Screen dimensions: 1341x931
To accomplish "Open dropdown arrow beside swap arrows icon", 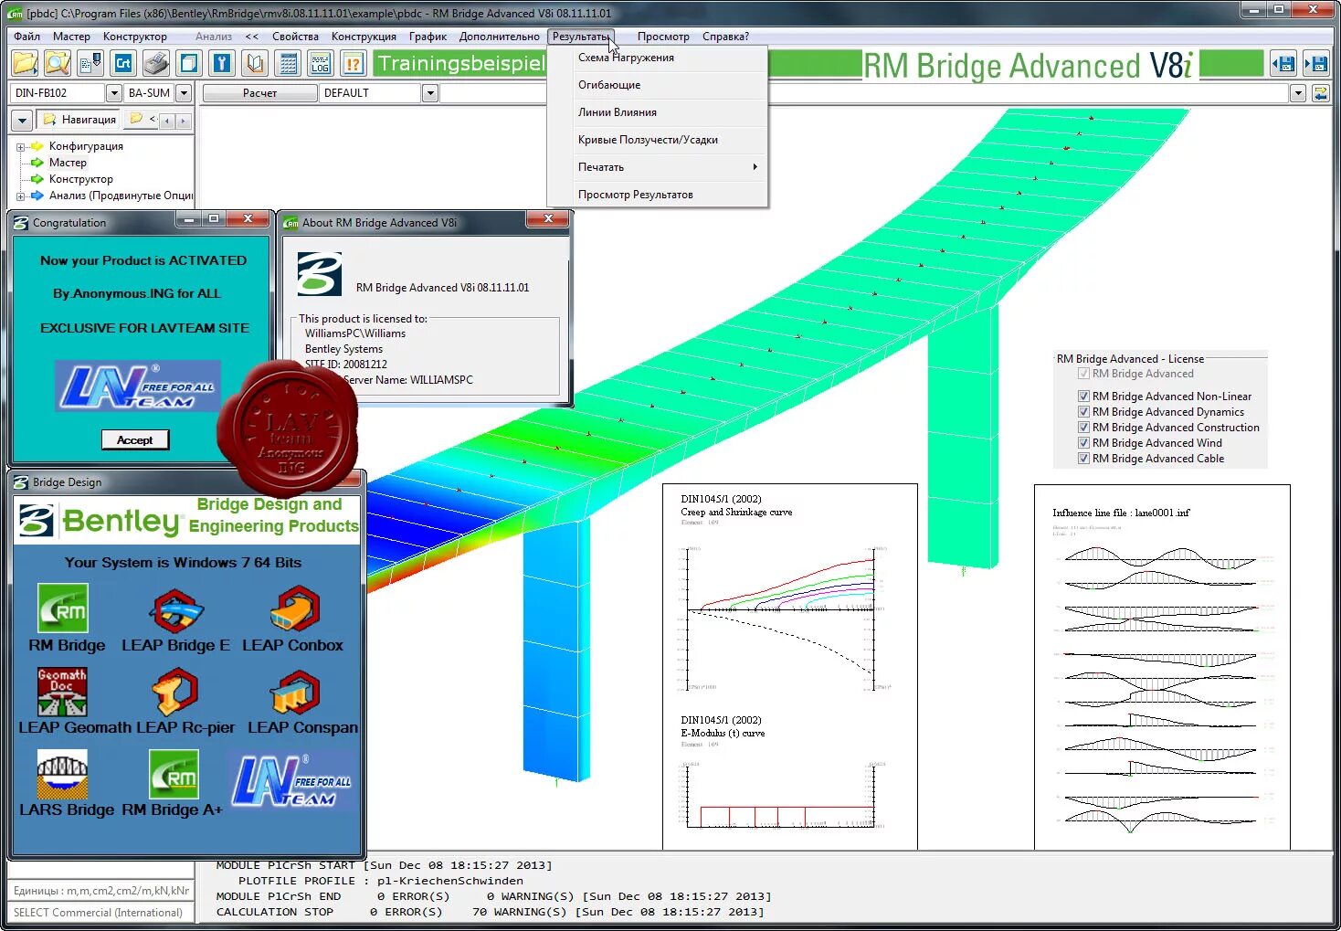I will coord(1298,93).
